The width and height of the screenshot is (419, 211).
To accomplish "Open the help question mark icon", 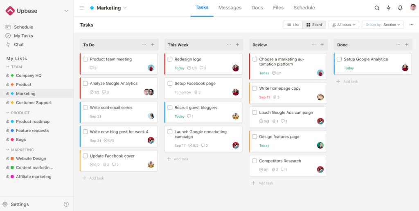I will [x=66, y=204].
